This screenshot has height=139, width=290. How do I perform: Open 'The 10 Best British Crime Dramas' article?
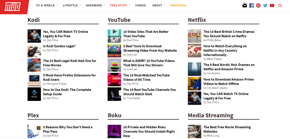[229, 34]
